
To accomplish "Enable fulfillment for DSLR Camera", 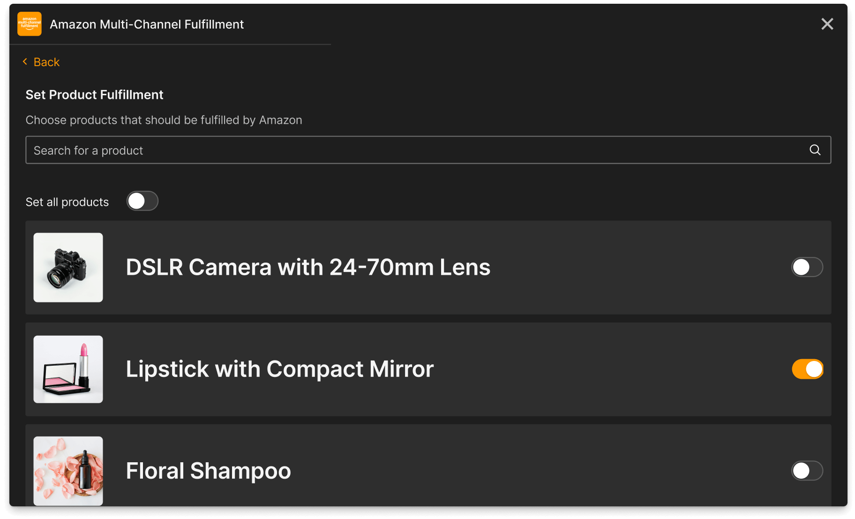I will [x=807, y=267].
